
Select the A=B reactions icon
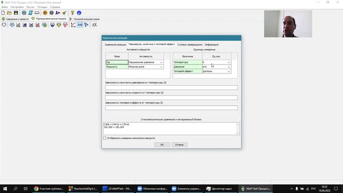tap(80, 25)
